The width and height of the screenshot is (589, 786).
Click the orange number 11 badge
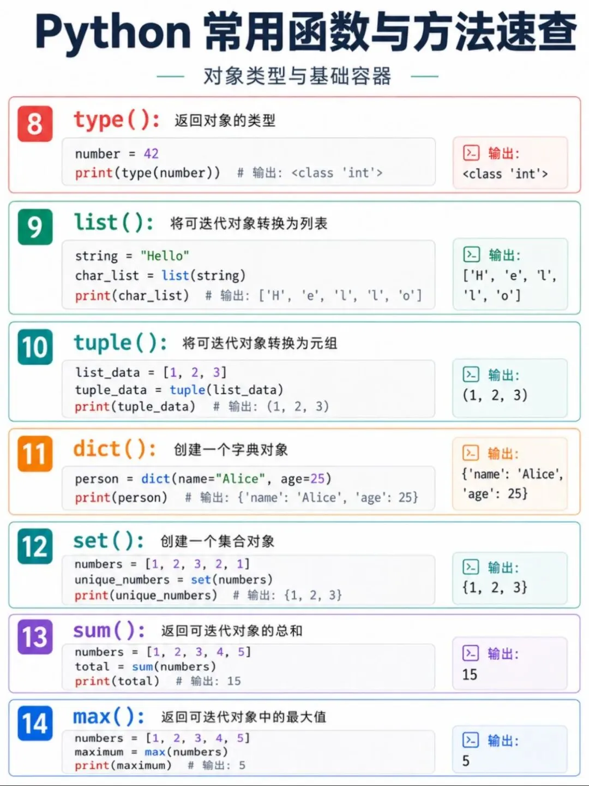(x=35, y=454)
